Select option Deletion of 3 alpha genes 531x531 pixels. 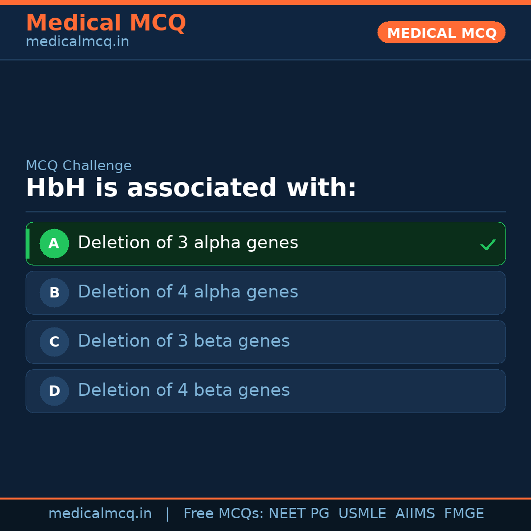pyautogui.click(x=188, y=243)
